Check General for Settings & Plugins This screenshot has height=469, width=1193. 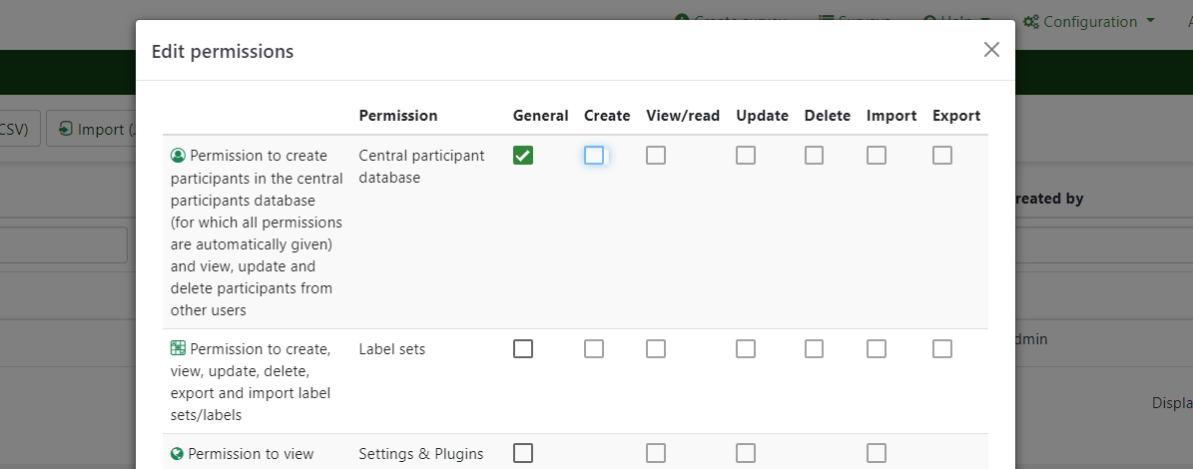click(523, 453)
